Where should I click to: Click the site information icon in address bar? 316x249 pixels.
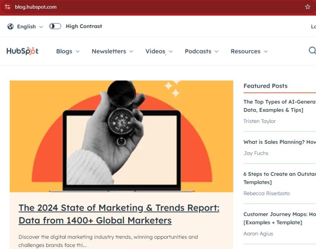(x=8, y=7)
